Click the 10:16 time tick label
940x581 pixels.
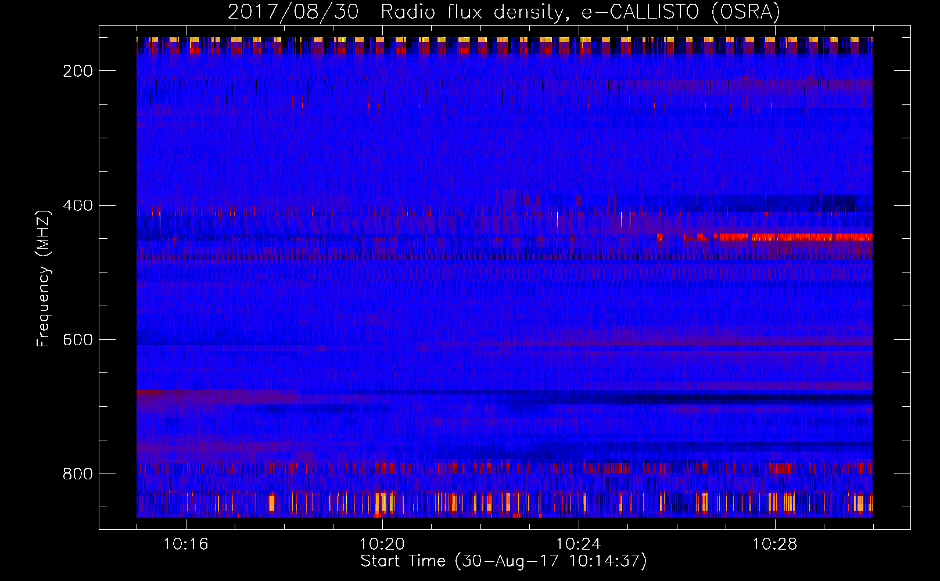[x=186, y=544]
